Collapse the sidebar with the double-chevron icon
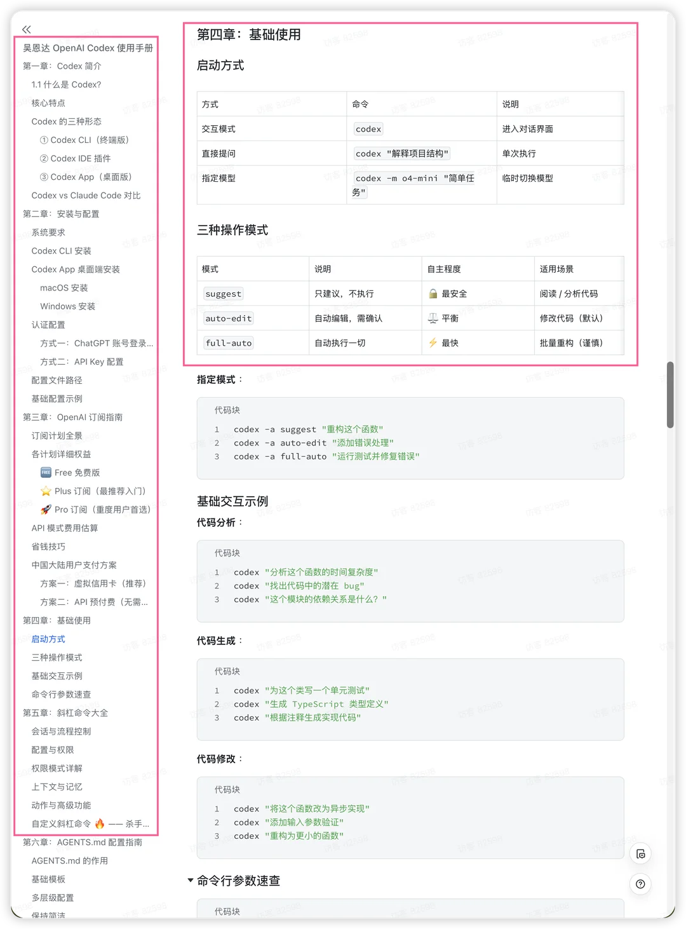Screen dimensions: 686x929 [26, 29]
